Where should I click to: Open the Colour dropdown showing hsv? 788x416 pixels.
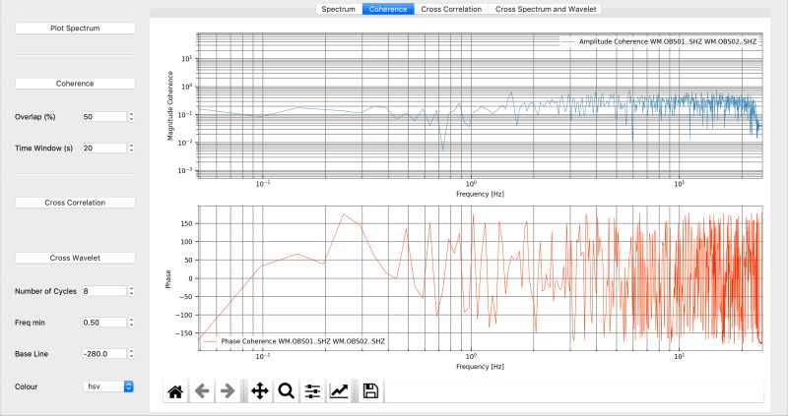click(x=108, y=386)
